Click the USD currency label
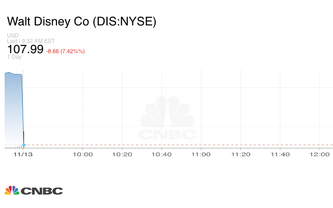 pyautogui.click(x=13, y=36)
